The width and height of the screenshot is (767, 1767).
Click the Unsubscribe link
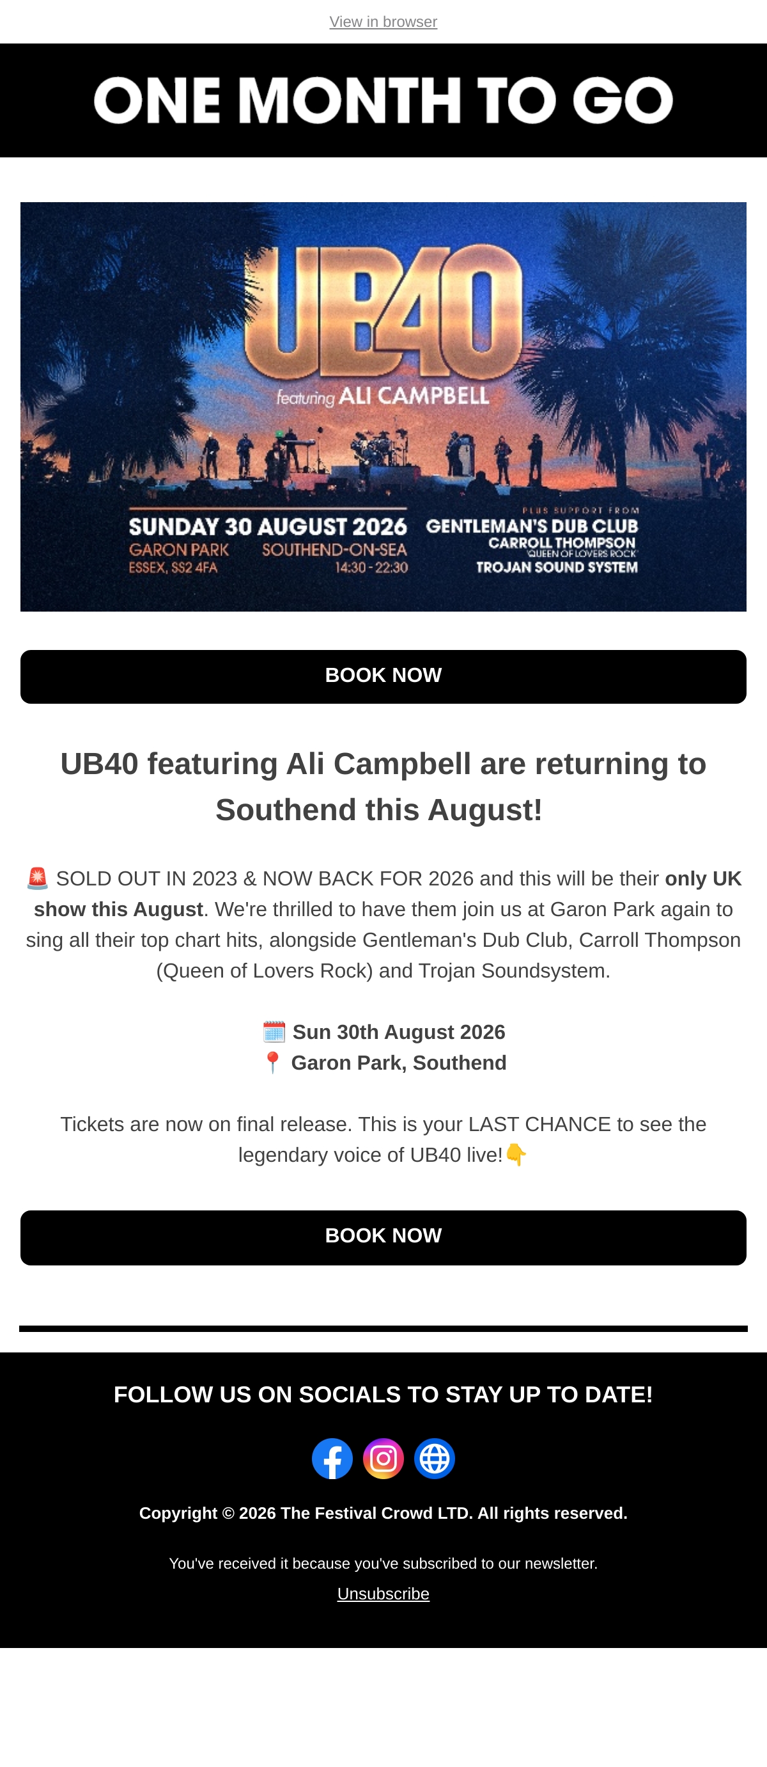tap(383, 1594)
